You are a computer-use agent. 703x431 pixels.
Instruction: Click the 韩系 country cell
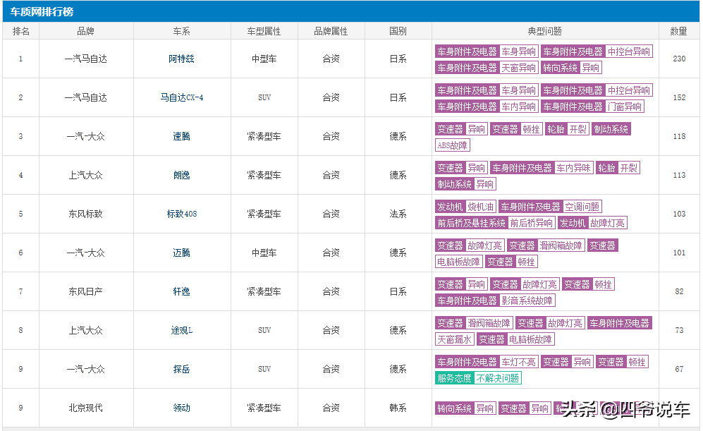click(398, 408)
